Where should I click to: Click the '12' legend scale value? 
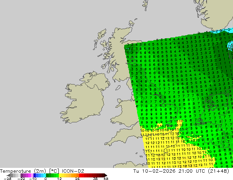60,179
